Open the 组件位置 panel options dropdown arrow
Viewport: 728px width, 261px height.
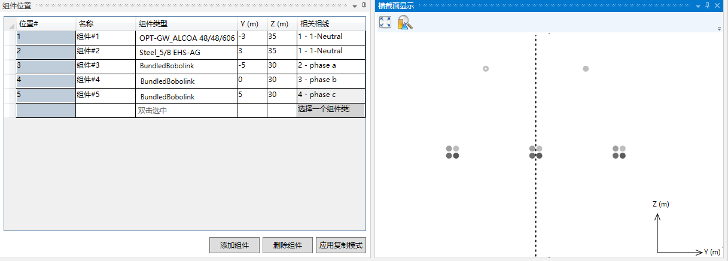(x=354, y=5)
